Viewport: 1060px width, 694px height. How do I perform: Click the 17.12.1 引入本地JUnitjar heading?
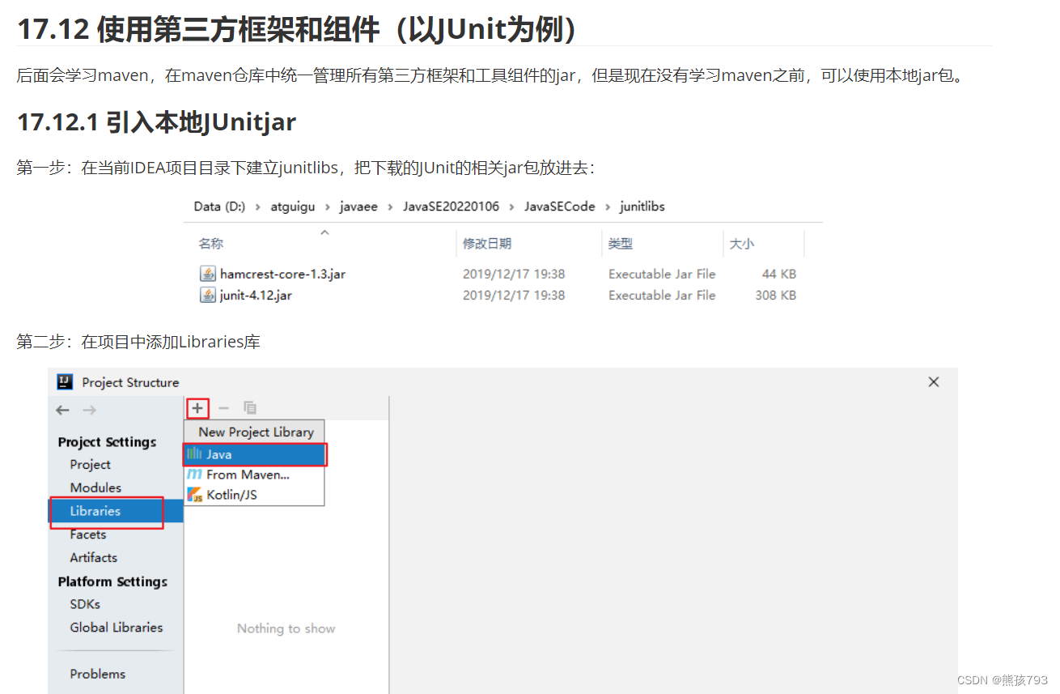(x=156, y=122)
